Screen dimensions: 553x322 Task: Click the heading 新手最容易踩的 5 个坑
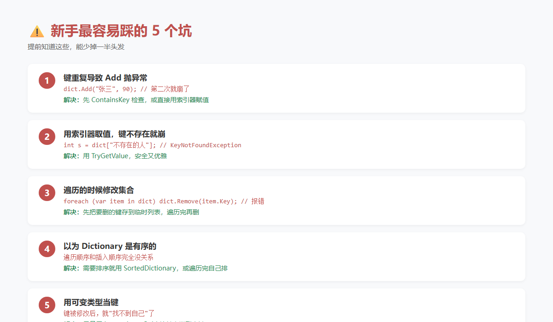tap(121, 31)
